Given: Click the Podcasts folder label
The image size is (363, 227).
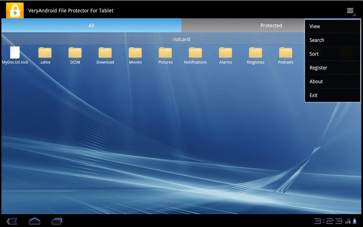Looking at the screenshot, I should 286,62.
